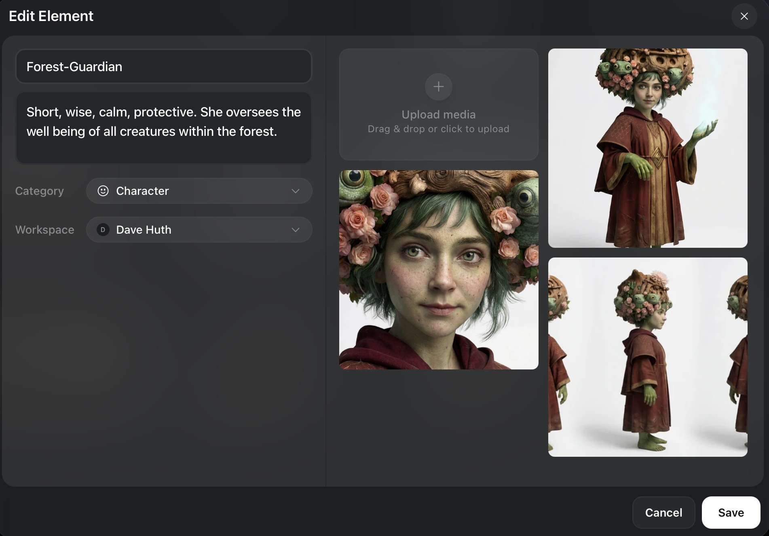The width and height of the screenshot is (769, 536).
Task: Click the character description text box
Action: tap(163, 128)
